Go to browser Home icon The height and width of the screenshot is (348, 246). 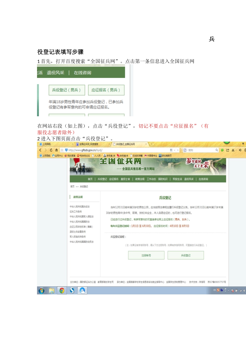tap(56, 150)
